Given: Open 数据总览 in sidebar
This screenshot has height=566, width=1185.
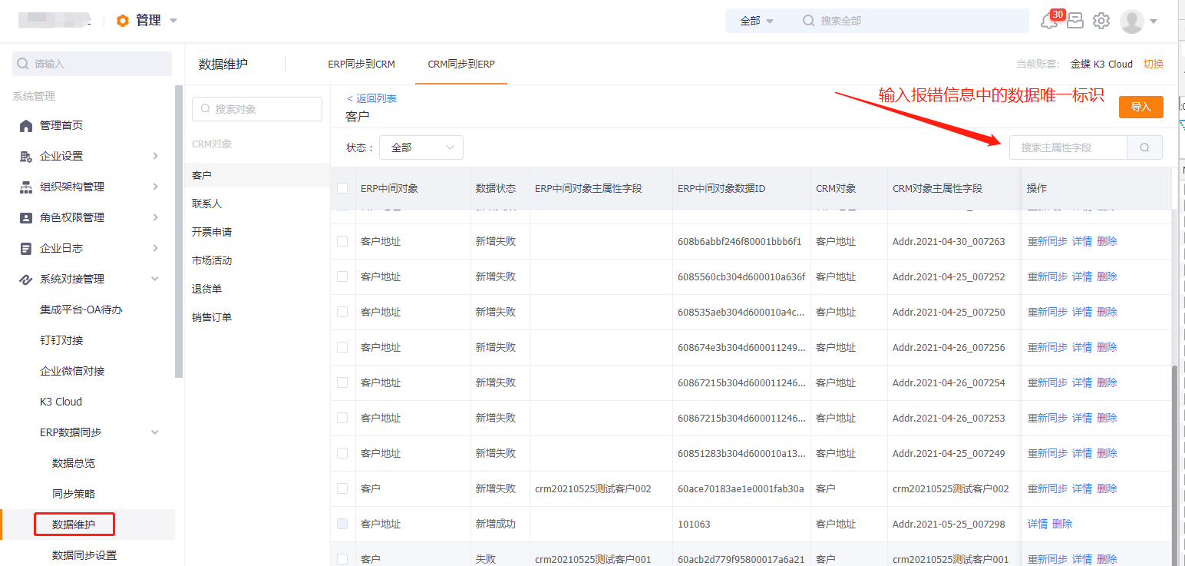Looking at the screenshot, I should (x=74, y=463).
